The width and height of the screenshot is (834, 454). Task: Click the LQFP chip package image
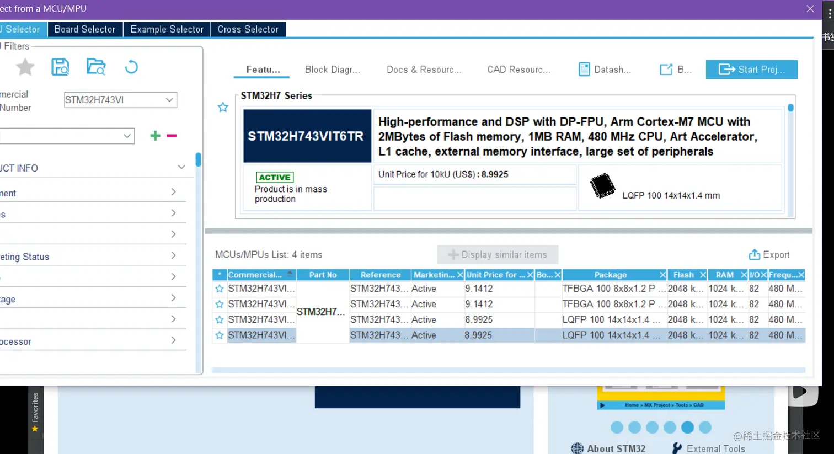point(602,186)
